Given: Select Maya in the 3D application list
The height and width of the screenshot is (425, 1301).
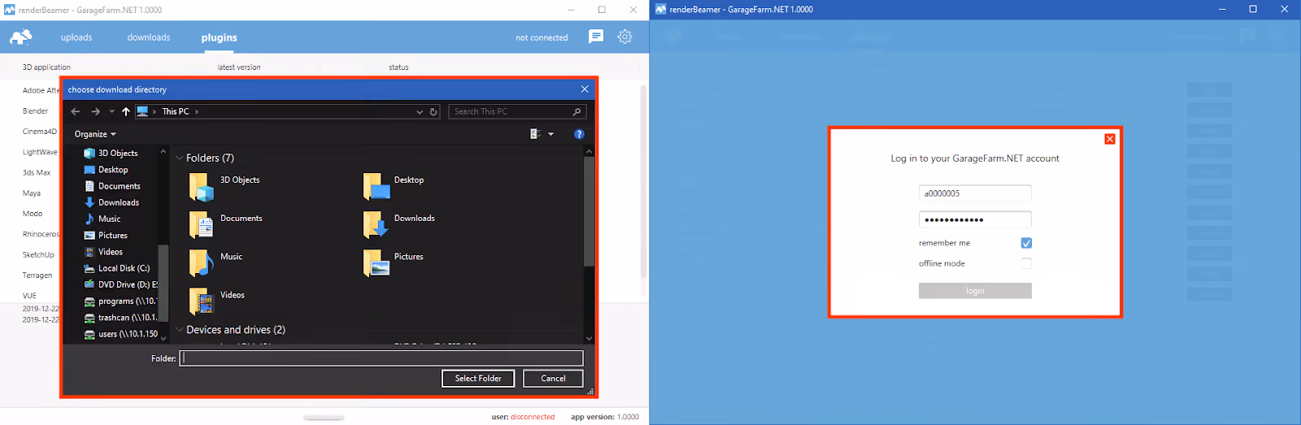Looking at the screenshot, I should 32,193.
